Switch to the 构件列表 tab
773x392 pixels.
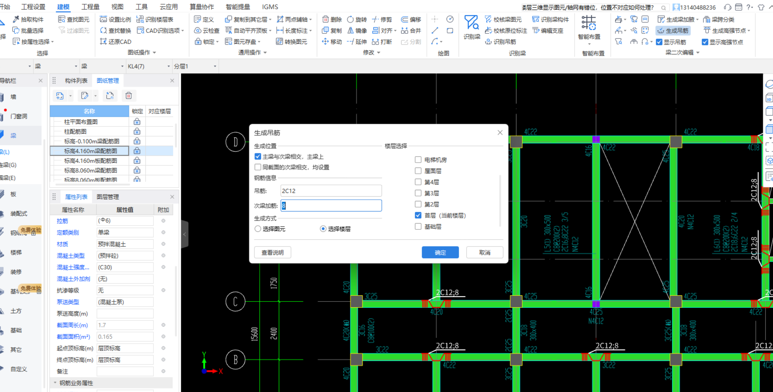76,81
